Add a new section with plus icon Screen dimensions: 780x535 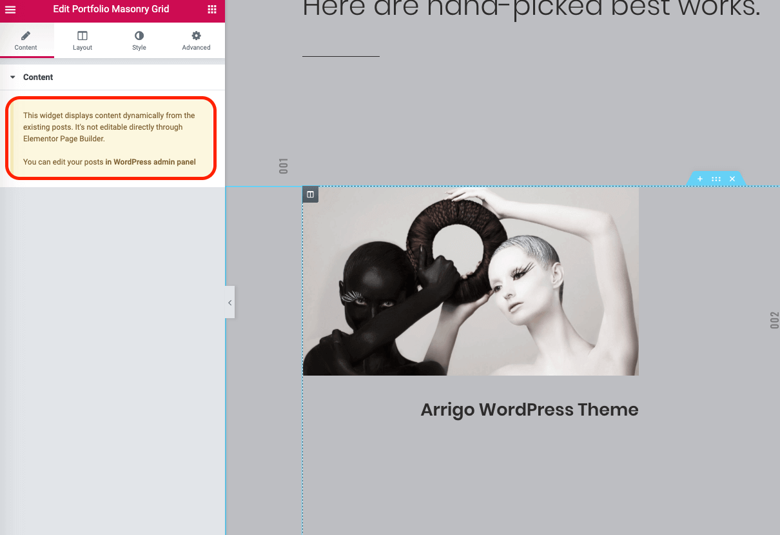coord(700,179)
